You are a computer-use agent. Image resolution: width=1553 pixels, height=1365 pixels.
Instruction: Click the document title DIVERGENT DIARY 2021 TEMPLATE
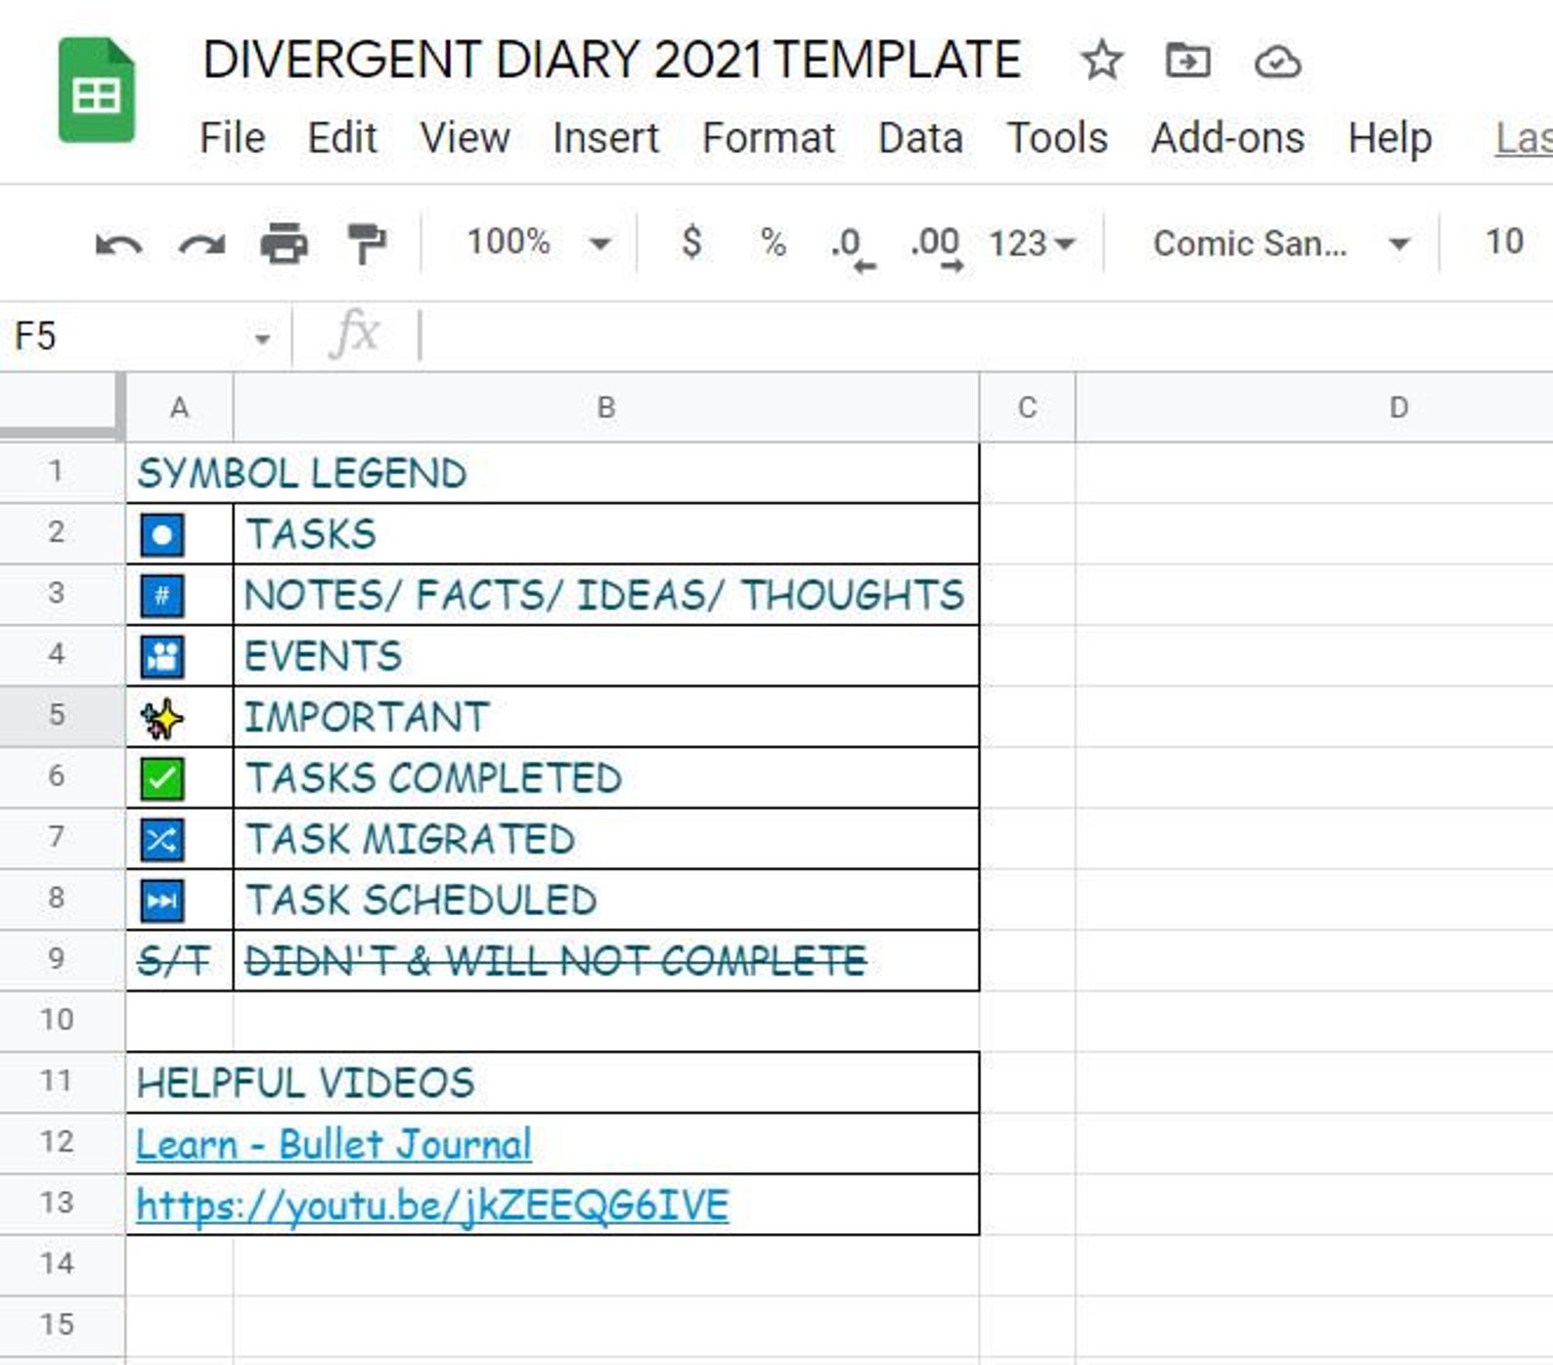coord(611,60)
